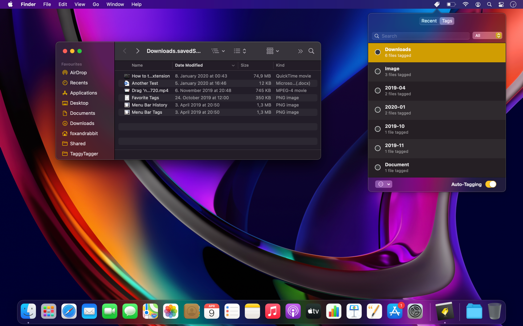Screen dimensions: 523x326
Task: Select the circle for the Image tag
Action: 378,71
